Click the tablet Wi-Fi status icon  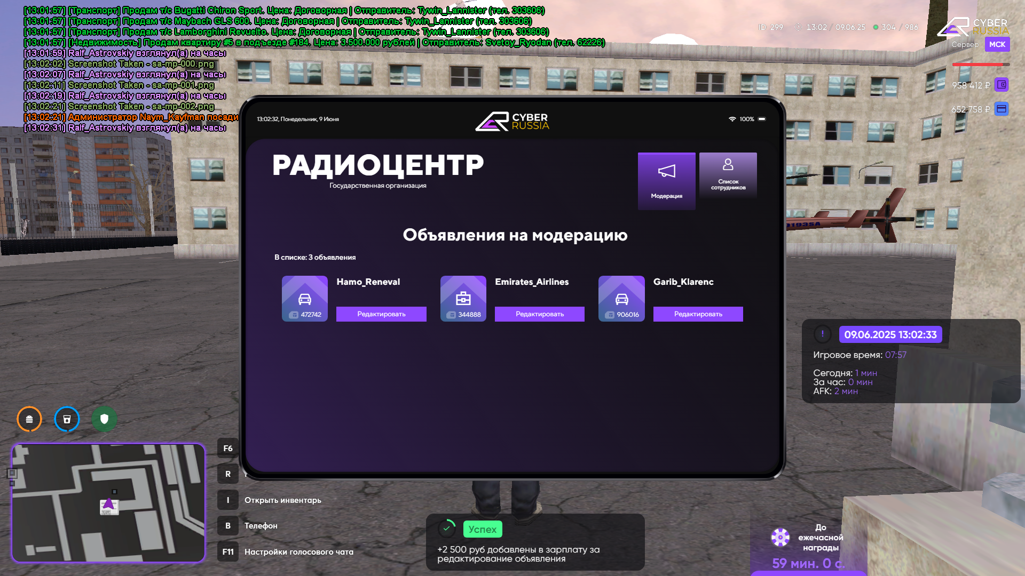(x=732, y=119)
